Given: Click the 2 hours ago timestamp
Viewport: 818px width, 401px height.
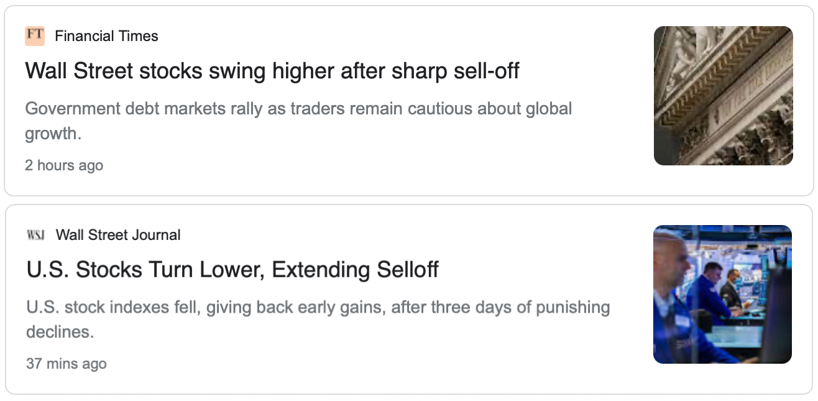Looking at the screenshot, I should pos(64,165).
